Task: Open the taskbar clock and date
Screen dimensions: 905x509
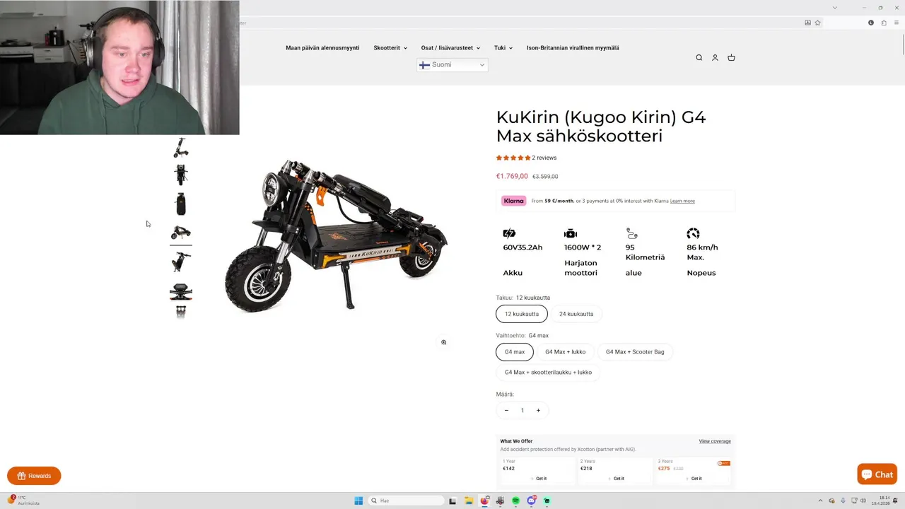Action: pyautogui.click(x=880, y=501)
